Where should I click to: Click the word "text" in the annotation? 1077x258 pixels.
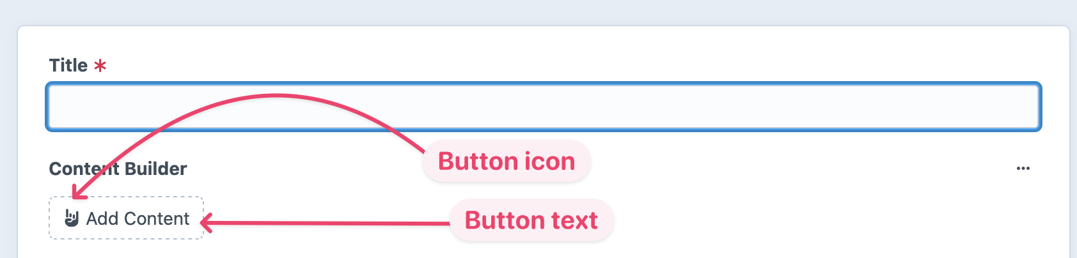click(x=574, y=220)
